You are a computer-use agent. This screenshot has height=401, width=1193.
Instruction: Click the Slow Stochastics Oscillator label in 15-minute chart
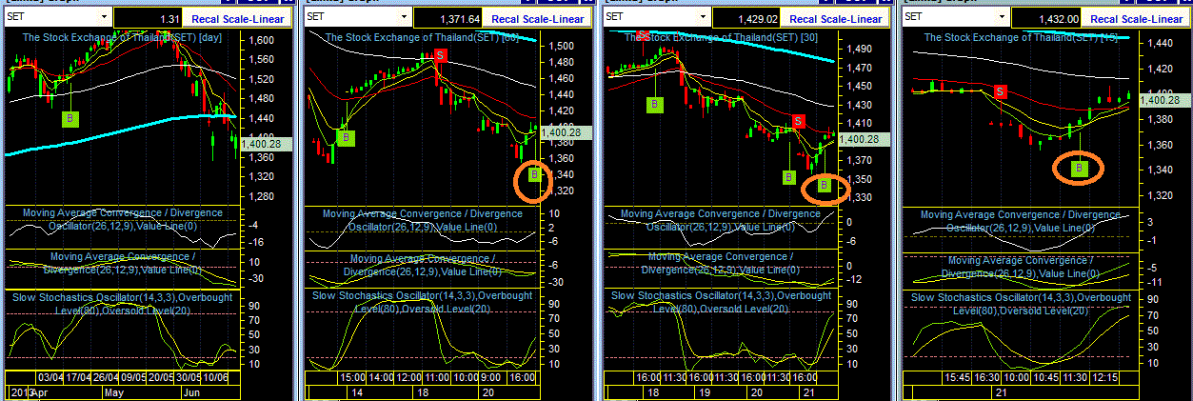point(1021,304)
